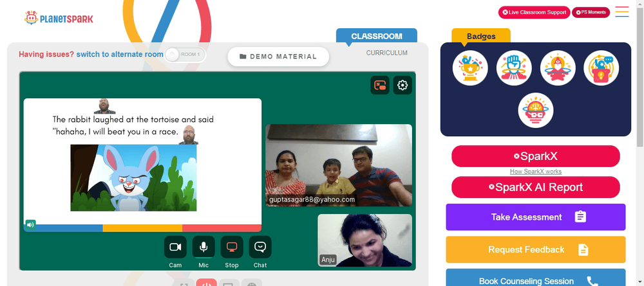Image resolution: width=644 pixels, height=286 pixels.
Task: Switch to the Curriculum tab
Action: [387, 53]
